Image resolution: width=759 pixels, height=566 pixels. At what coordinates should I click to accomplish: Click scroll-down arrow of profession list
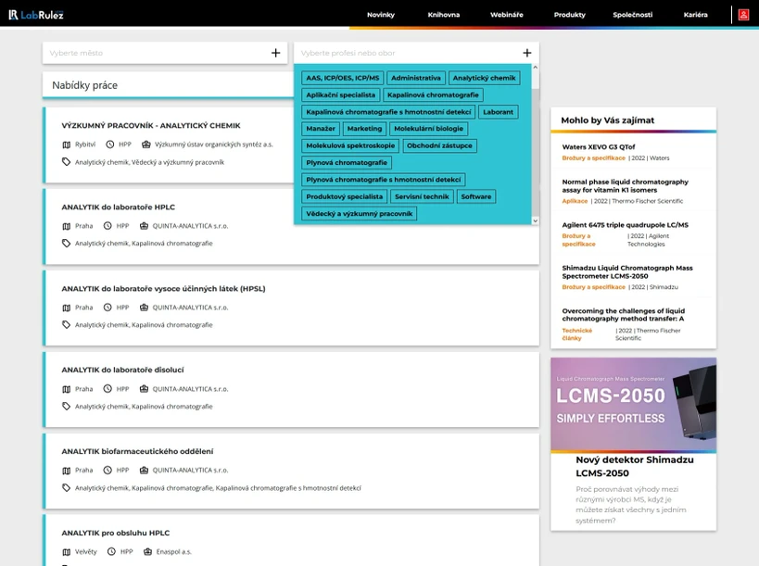pyautogui.click(x=535, y=220)
